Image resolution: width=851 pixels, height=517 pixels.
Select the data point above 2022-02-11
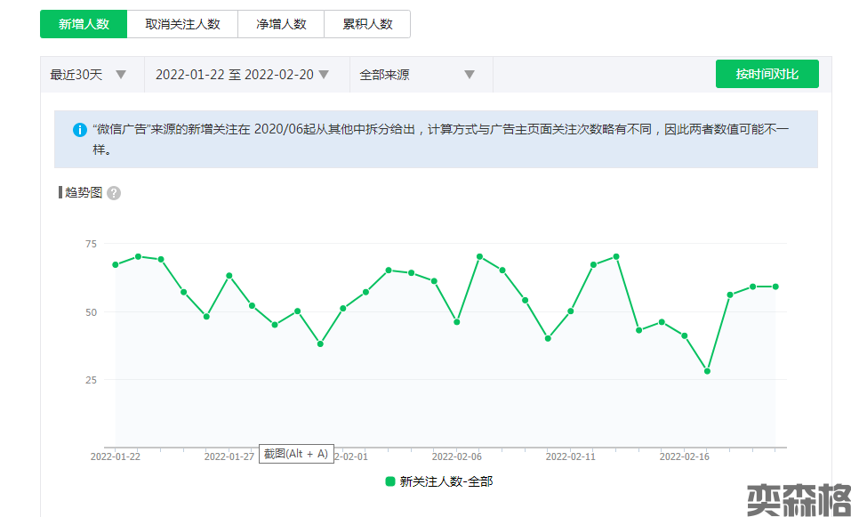(x=571, y=311)
